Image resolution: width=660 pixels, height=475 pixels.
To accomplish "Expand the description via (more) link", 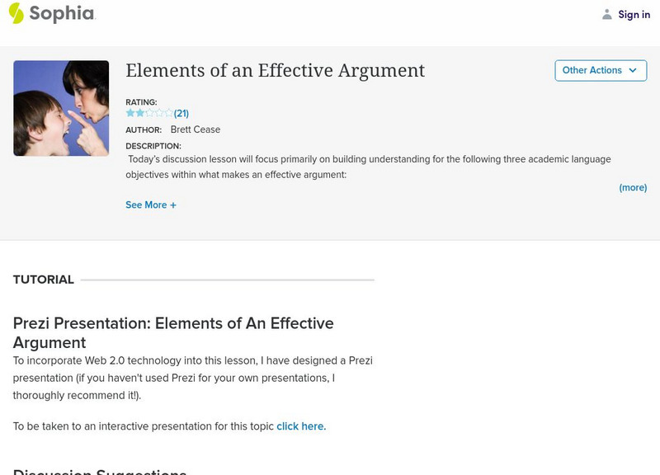I will (x=633, y=188).
